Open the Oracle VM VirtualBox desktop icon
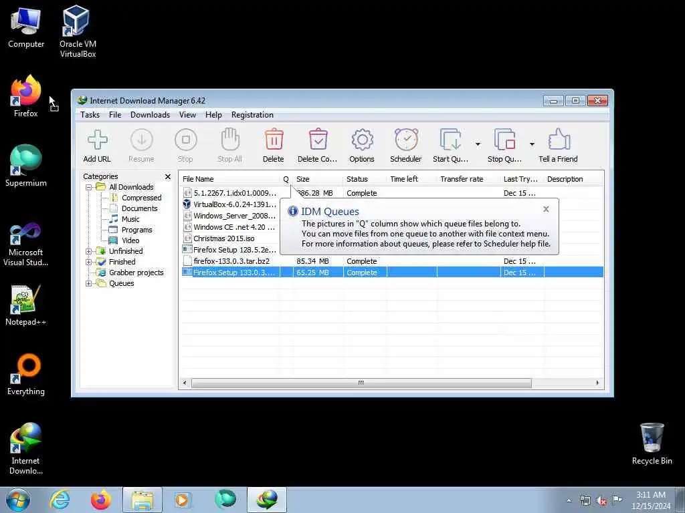Screen dimensions: 685x513 click(x=78, y=31)
